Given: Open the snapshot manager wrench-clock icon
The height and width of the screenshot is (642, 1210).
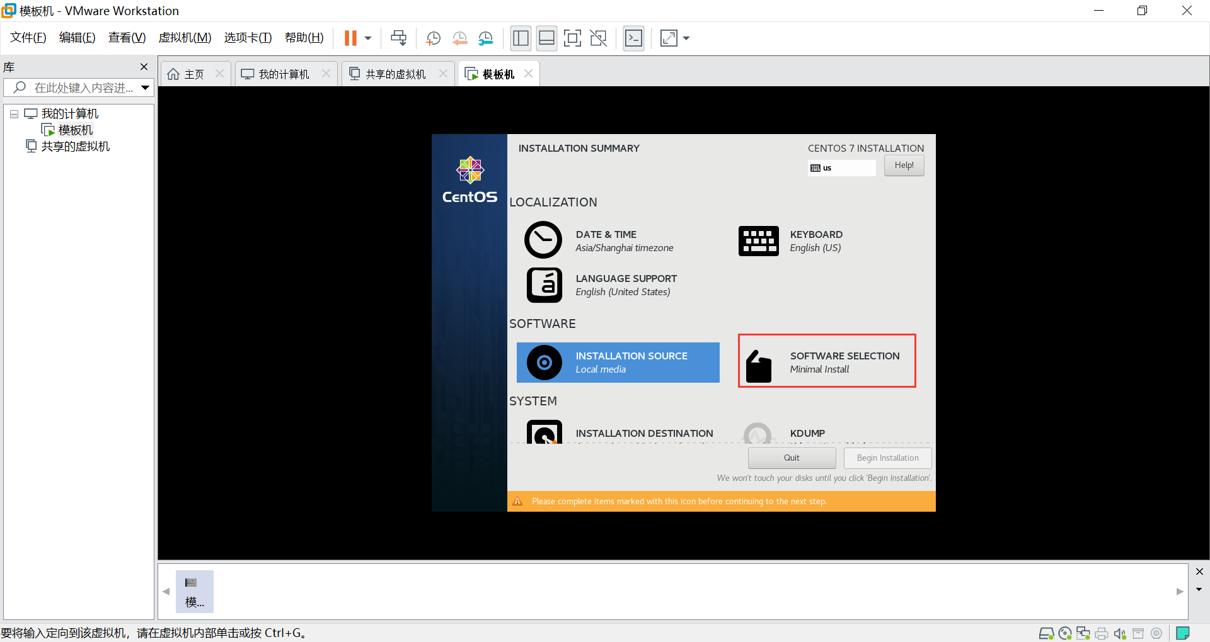Looking at the screenshot, I should 485,38.
